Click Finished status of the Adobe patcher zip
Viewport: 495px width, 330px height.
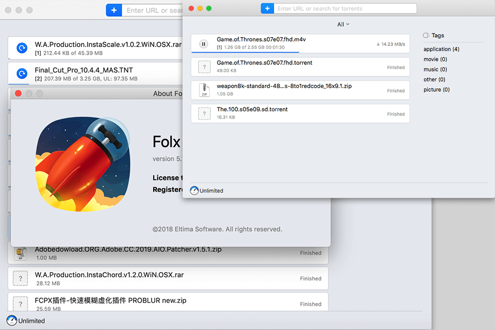point(310,253)
